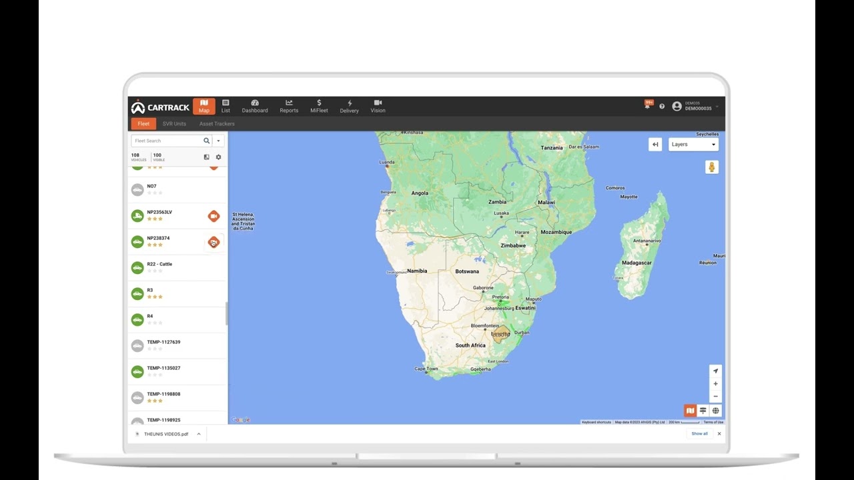Switch to the Asset Trackers sub-tab
This screenshot has height=480, width=854.
217,124
